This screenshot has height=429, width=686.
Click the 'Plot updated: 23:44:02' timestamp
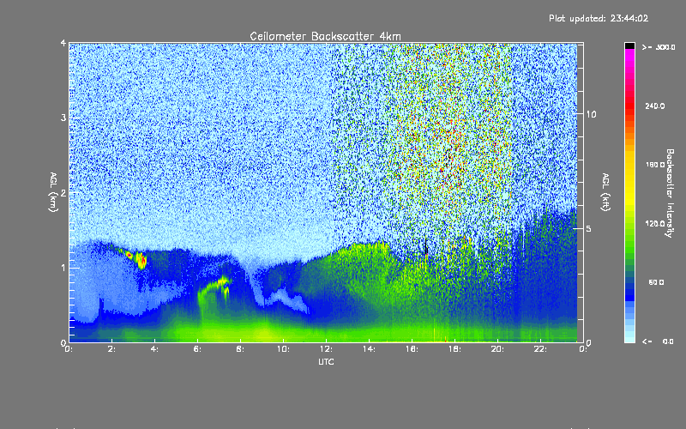coord(599,18)
